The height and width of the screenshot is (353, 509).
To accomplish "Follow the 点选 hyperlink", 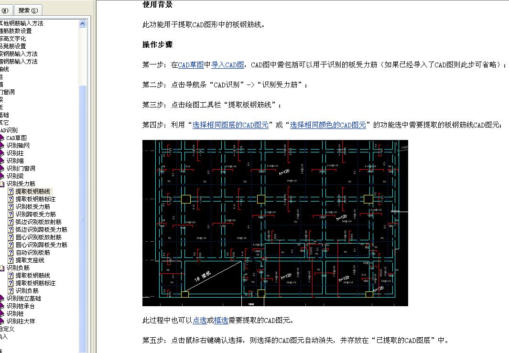I will pos(200,321).
